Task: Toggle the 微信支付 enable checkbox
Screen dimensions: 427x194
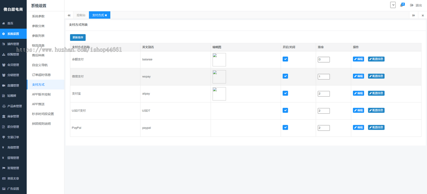Action: pos(285,76)
